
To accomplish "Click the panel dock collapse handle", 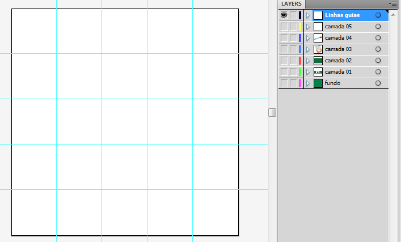I will click(272, 113).
